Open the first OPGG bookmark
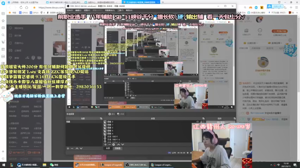Viewport: 300px width, 168px height. pyautogui.click(x=24, y=13)
